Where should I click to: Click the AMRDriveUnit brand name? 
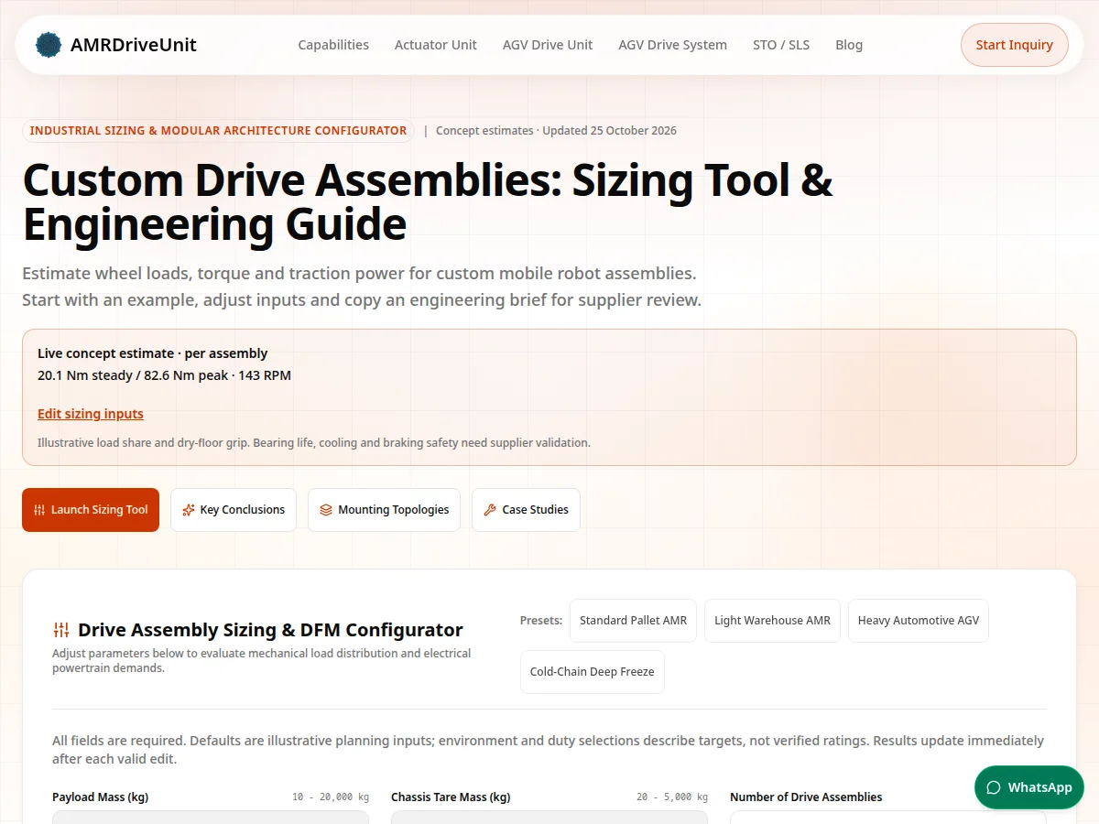134,45
